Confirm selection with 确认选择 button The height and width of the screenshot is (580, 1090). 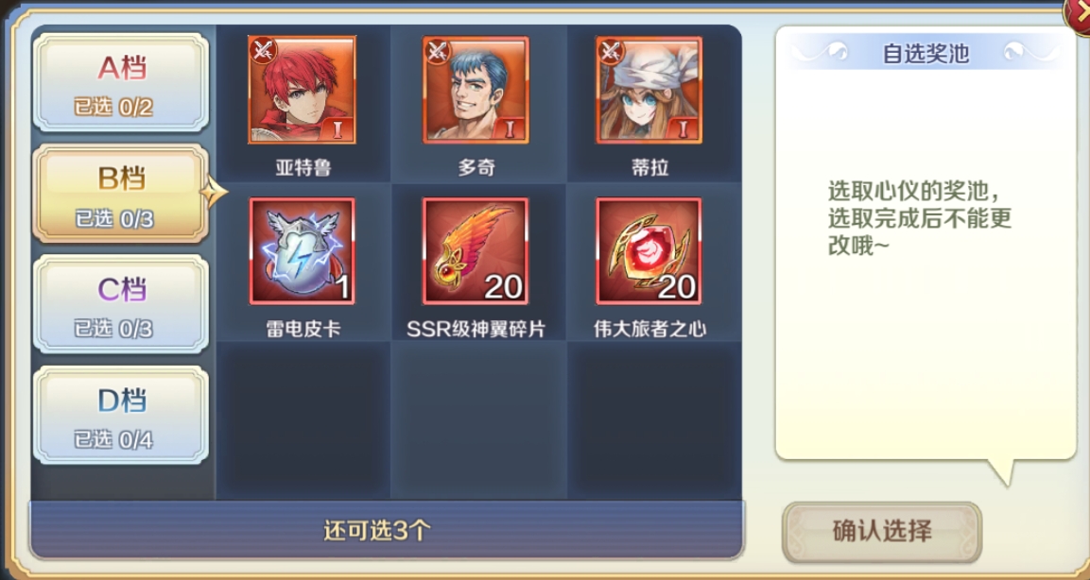click(x=881, y=532)
